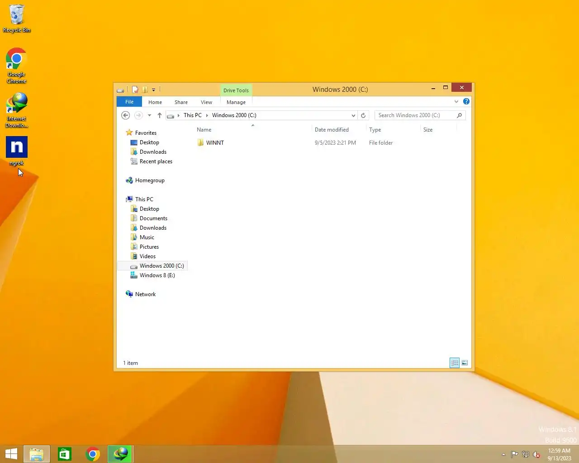Open Network in the navigation pane
The height and width of the screenshot is (463, 579).
click(x=145, y=294)
